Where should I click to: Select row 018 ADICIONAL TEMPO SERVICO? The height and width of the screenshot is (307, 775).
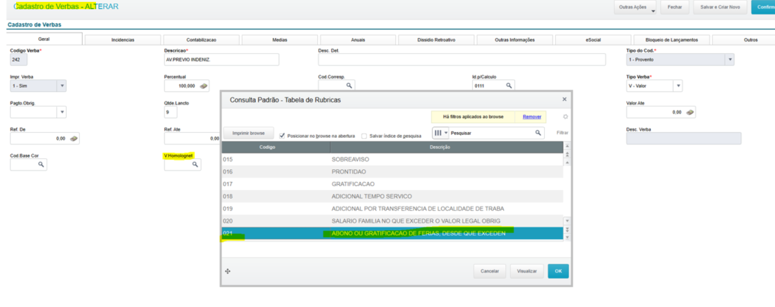[392, 196]
